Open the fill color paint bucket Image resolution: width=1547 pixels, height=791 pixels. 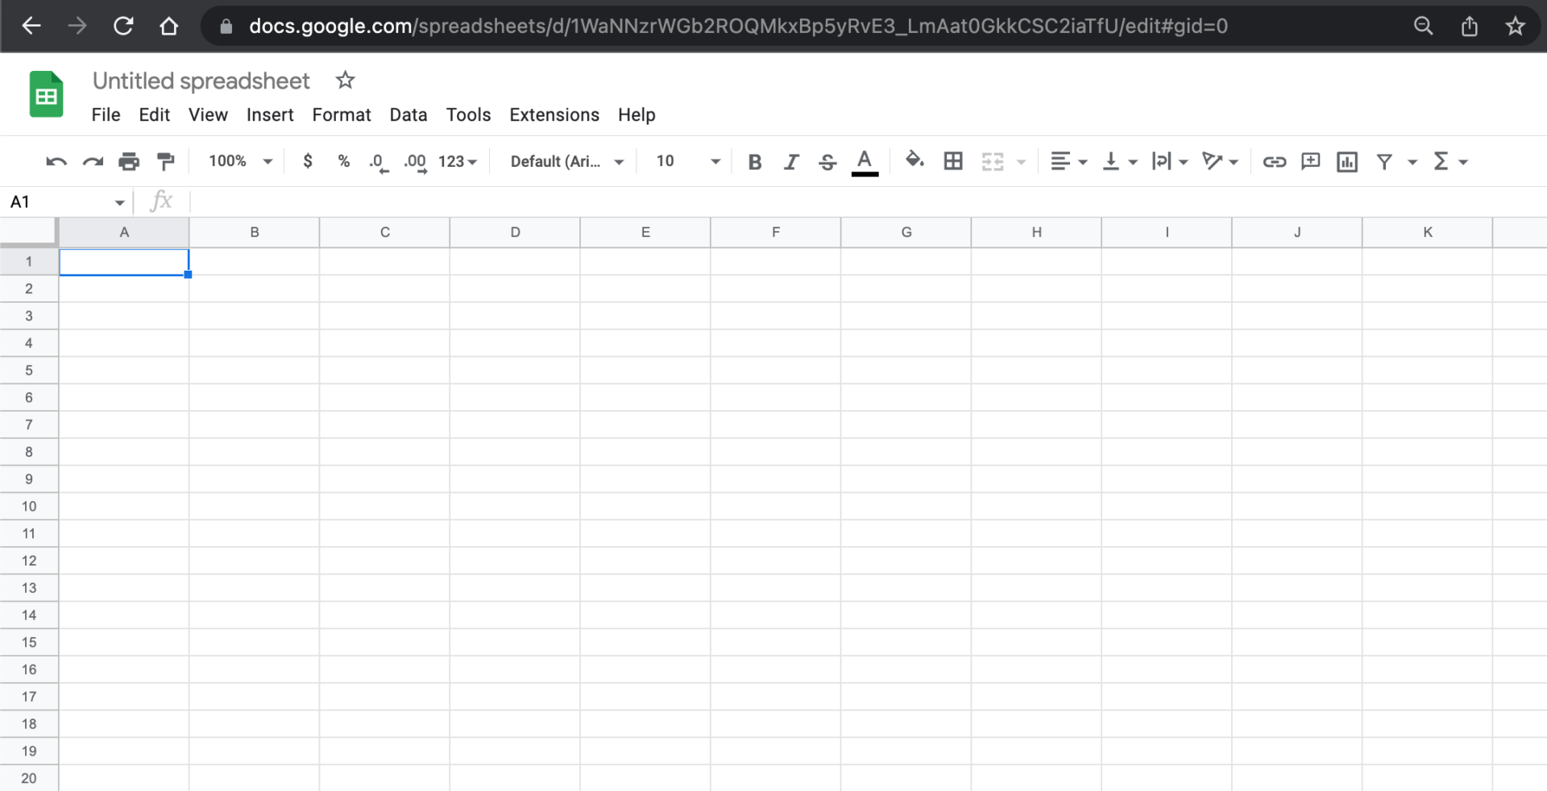coord(914,160)
